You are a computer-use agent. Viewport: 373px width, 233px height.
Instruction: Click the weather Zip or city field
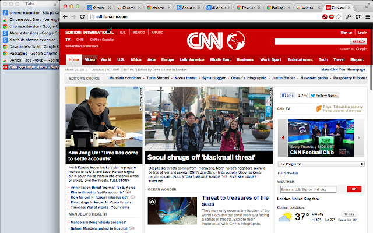[x=312, y=189]
